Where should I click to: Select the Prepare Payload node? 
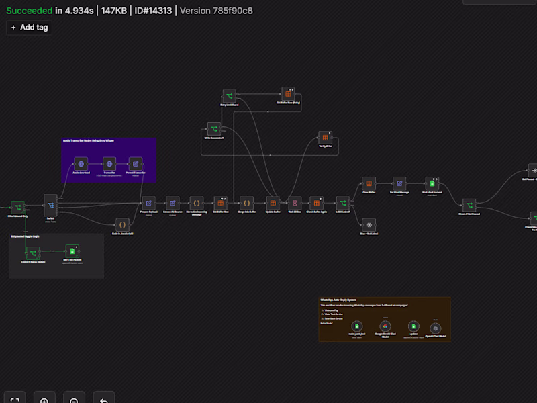pyautogui.click(x=148, y=203)
